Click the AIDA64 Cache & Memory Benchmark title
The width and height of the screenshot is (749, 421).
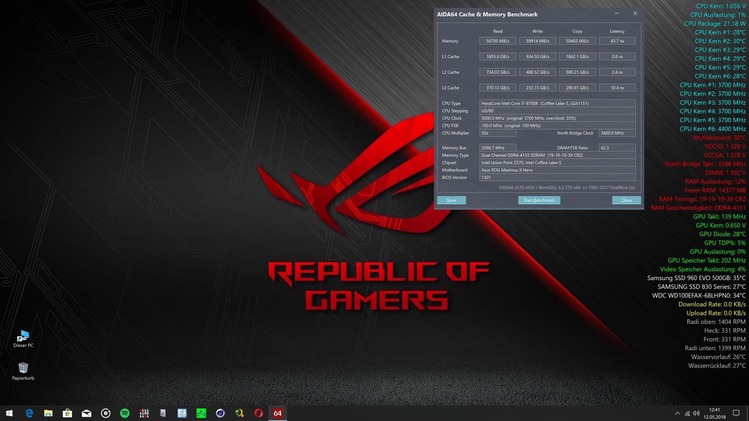tap(487, 14)
